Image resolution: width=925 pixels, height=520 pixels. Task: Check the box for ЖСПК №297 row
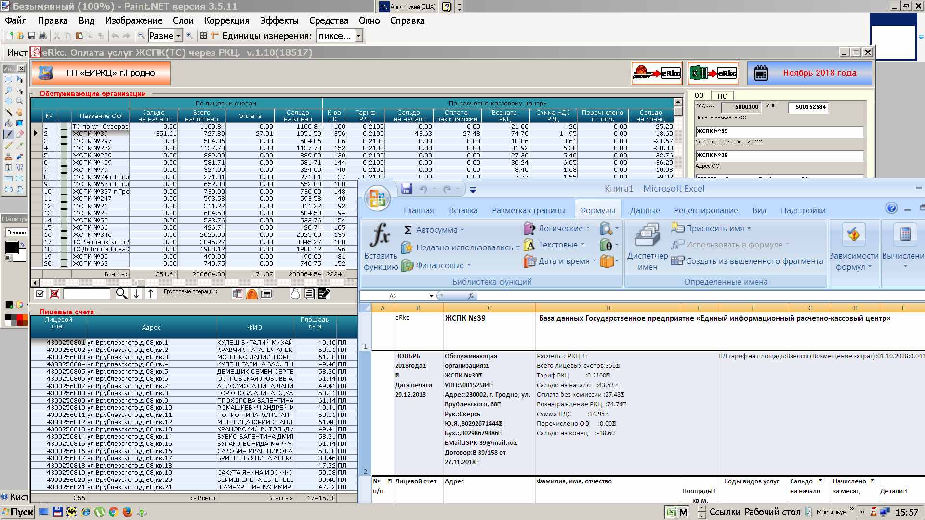[64, 141]
